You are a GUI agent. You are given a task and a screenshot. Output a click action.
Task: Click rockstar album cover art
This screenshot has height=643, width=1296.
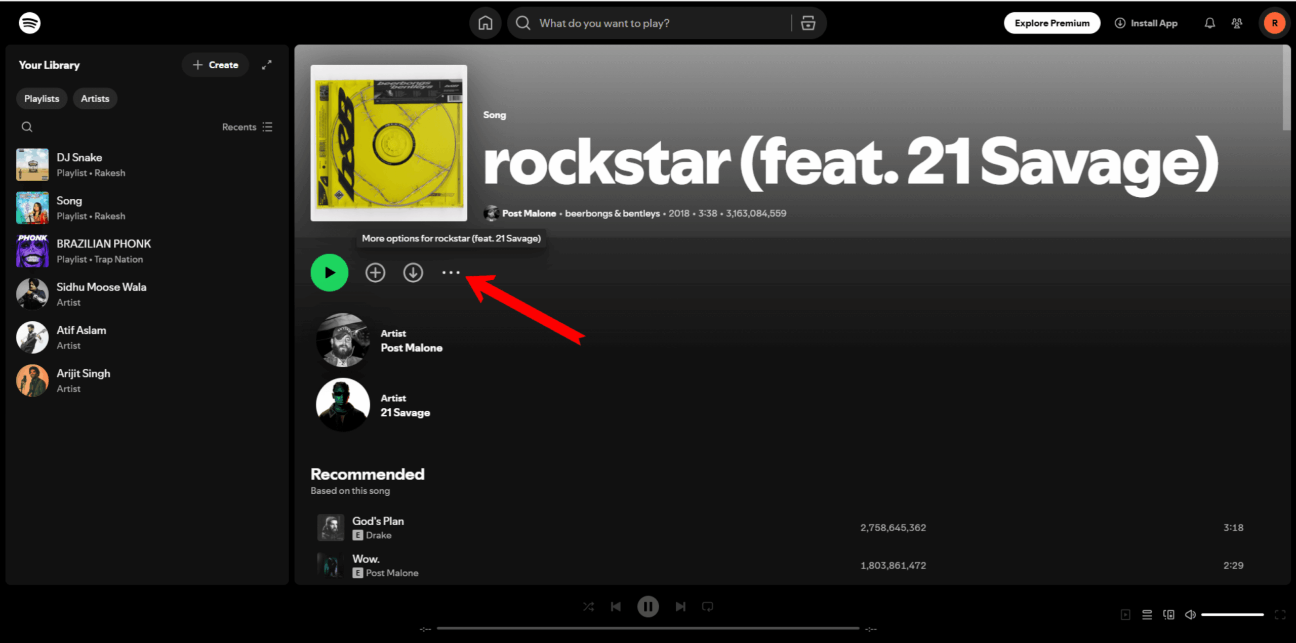point(389,143)
